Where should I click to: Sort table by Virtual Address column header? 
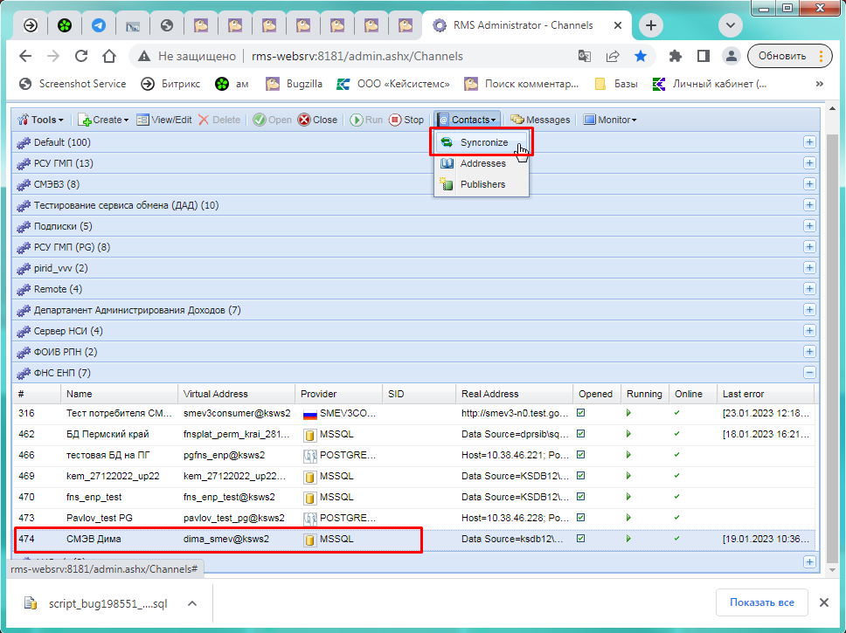click(x=236, y=394)
